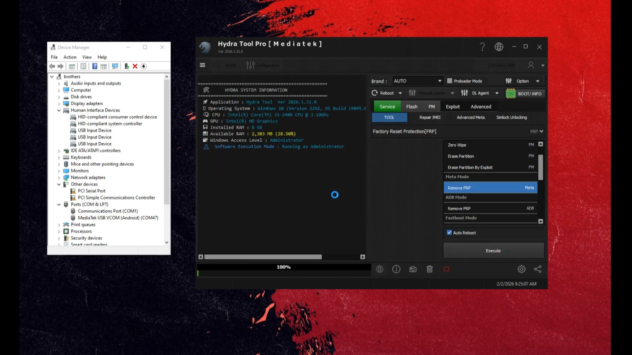
Task: Open the Action menu in Device Manager
Action: 70,57
